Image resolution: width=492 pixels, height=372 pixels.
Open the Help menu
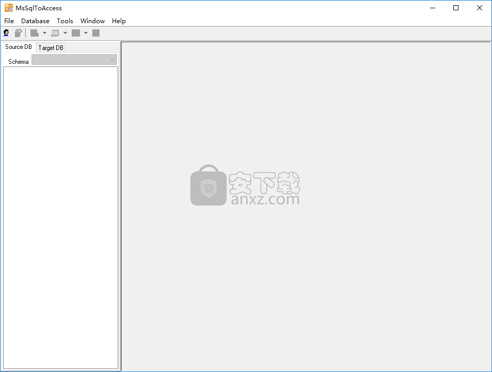tap(119, 21)
